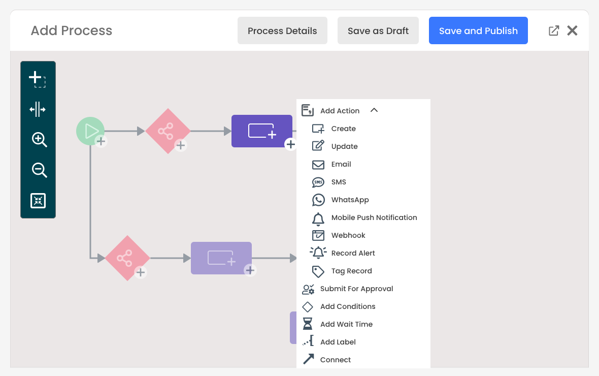Click plus badge on upper condition diamond
The image size is (599, 376).
coord(181,145)
